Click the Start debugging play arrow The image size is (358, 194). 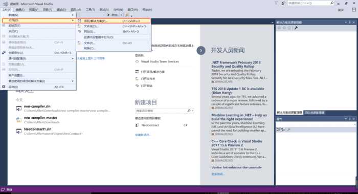(108, 15)
